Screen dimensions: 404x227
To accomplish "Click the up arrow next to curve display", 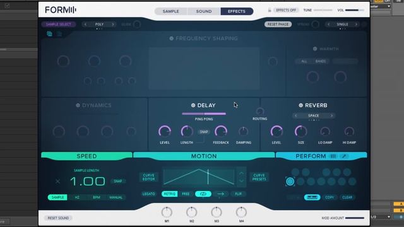I will click(x=241, y=174).
